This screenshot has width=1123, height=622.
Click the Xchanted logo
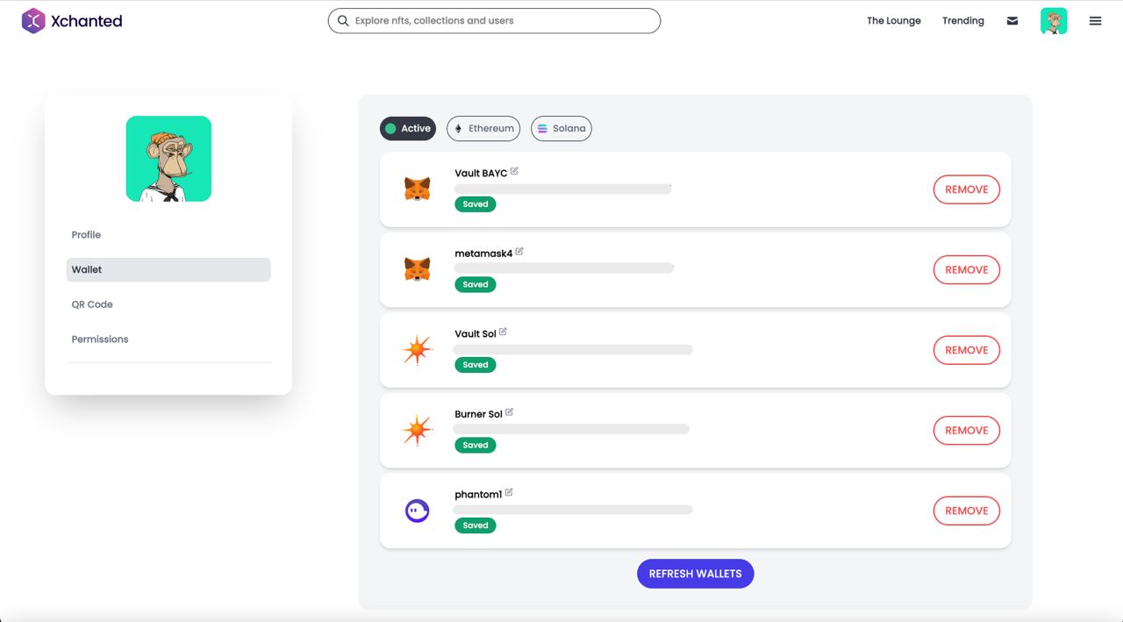[72, 21]
